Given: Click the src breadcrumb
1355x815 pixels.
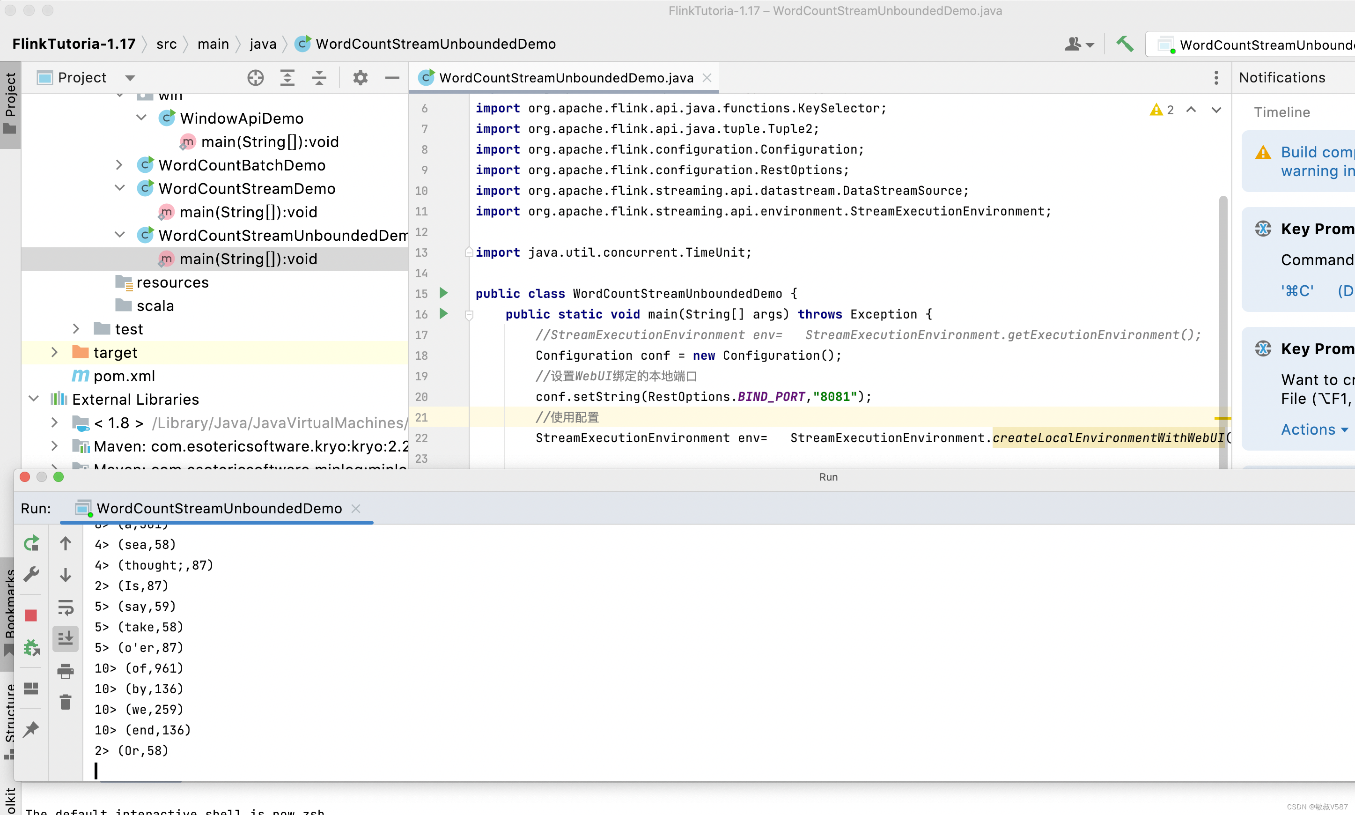Looking at the screenshot, I should [166, 44].
